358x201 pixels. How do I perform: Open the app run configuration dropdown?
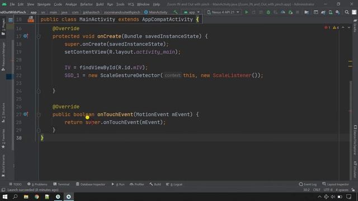[192, 12]
